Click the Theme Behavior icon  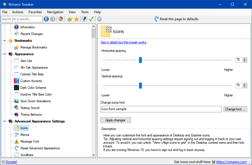point(16,114)
